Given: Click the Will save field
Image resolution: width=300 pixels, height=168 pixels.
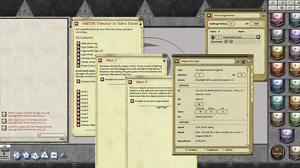Looking at the screenshot, I should (x=222, y=112).
